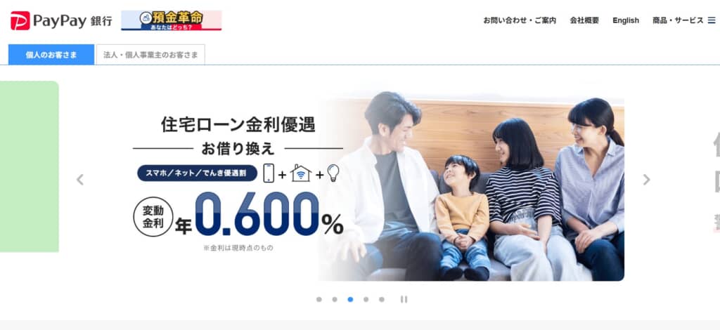720x330 pixels.
Task: Expand the 商品・サービス menu
Action: pos(678,20)
